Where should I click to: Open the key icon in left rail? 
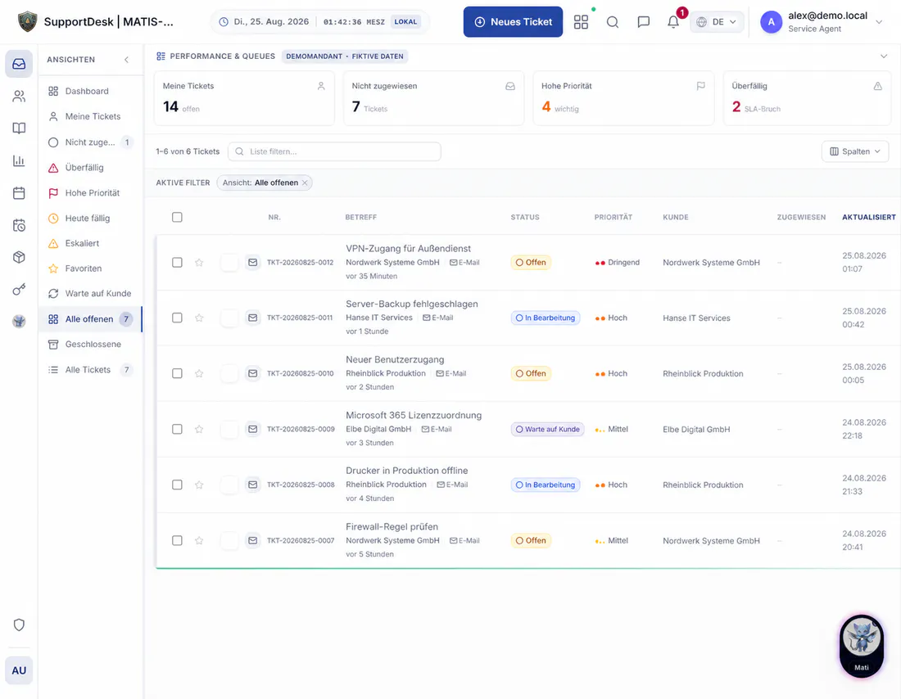[19, 290]
